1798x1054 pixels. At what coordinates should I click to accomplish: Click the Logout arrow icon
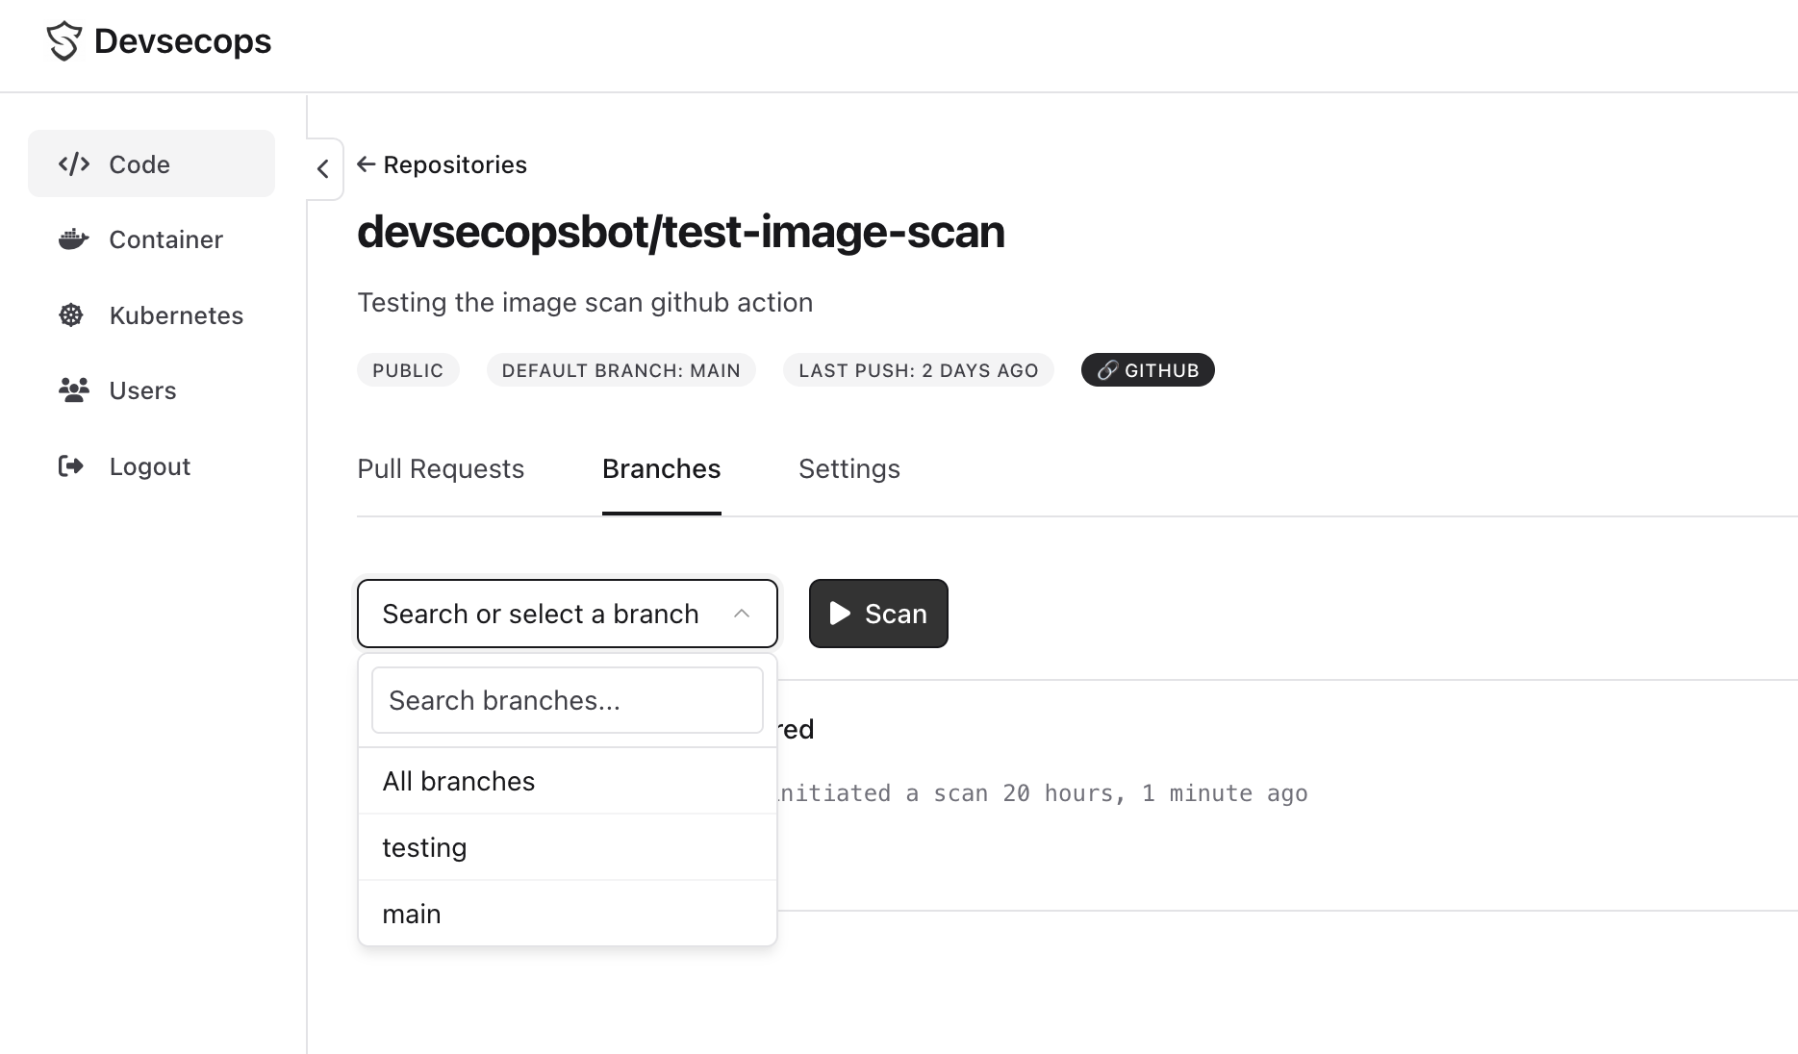[71, 466]
